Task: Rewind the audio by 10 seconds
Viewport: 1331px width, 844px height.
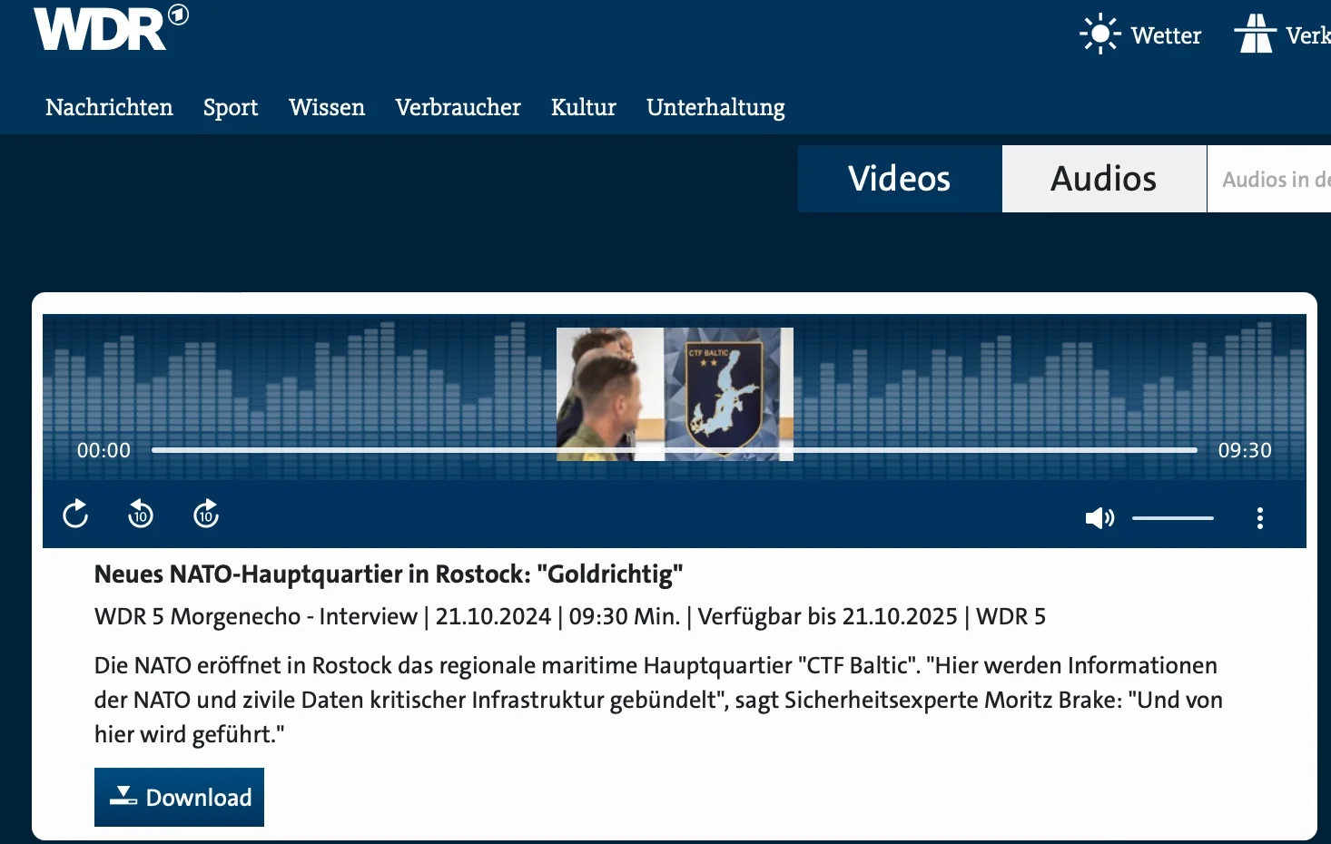Action: click(x=141, y=514)
